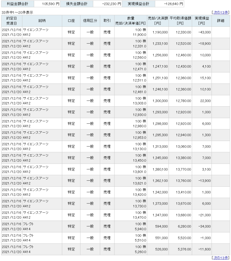Open the bottom 次の13件 link

coord(221,258)
